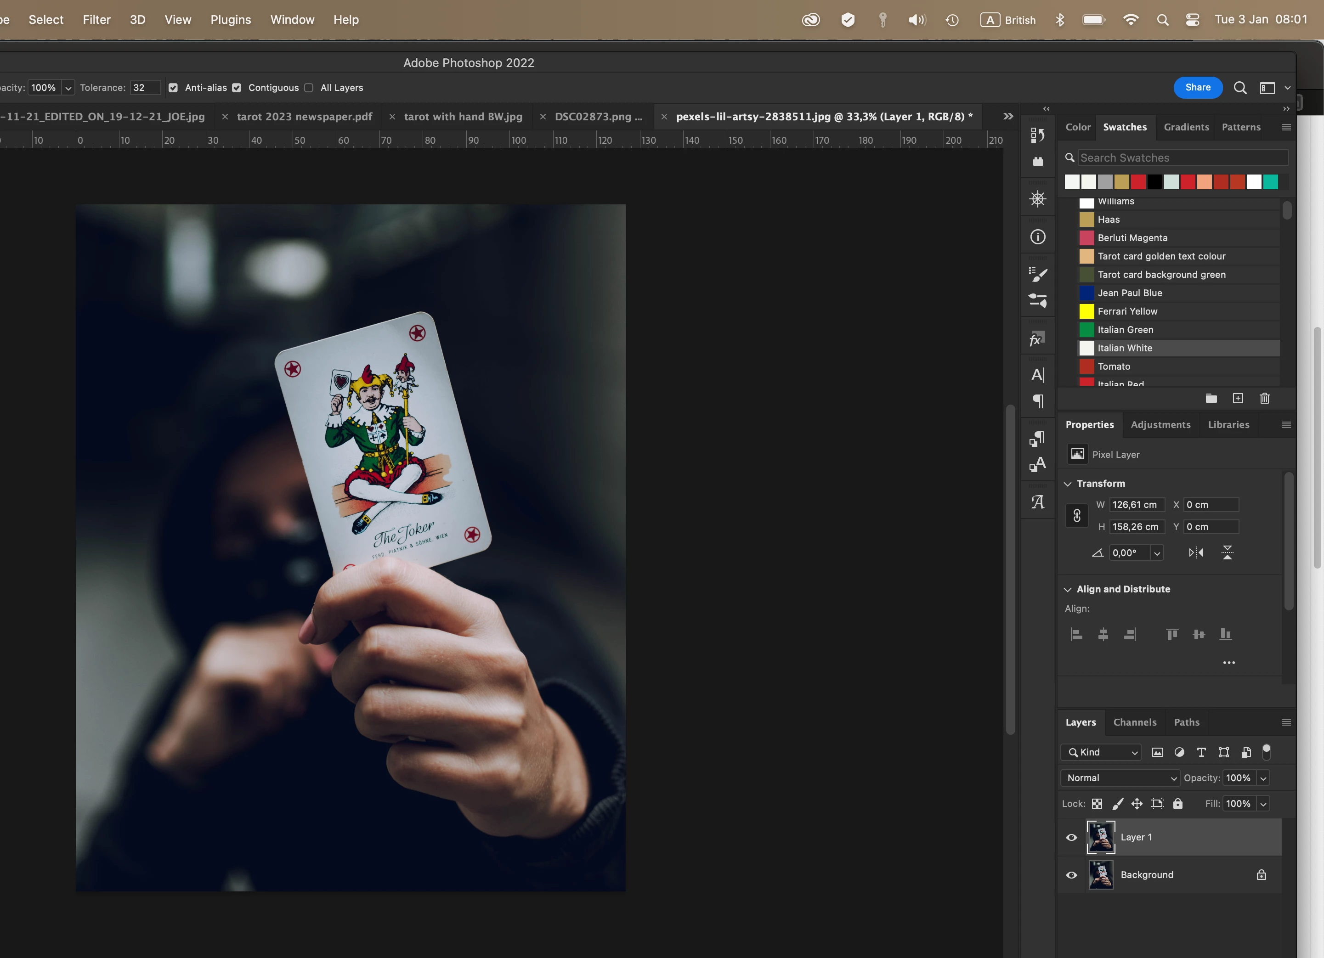Viewport: 1324px width, 958px height.
Task: Click the delete swatch trash icon
Action: pyautogui.click(x=1264, y=399)
